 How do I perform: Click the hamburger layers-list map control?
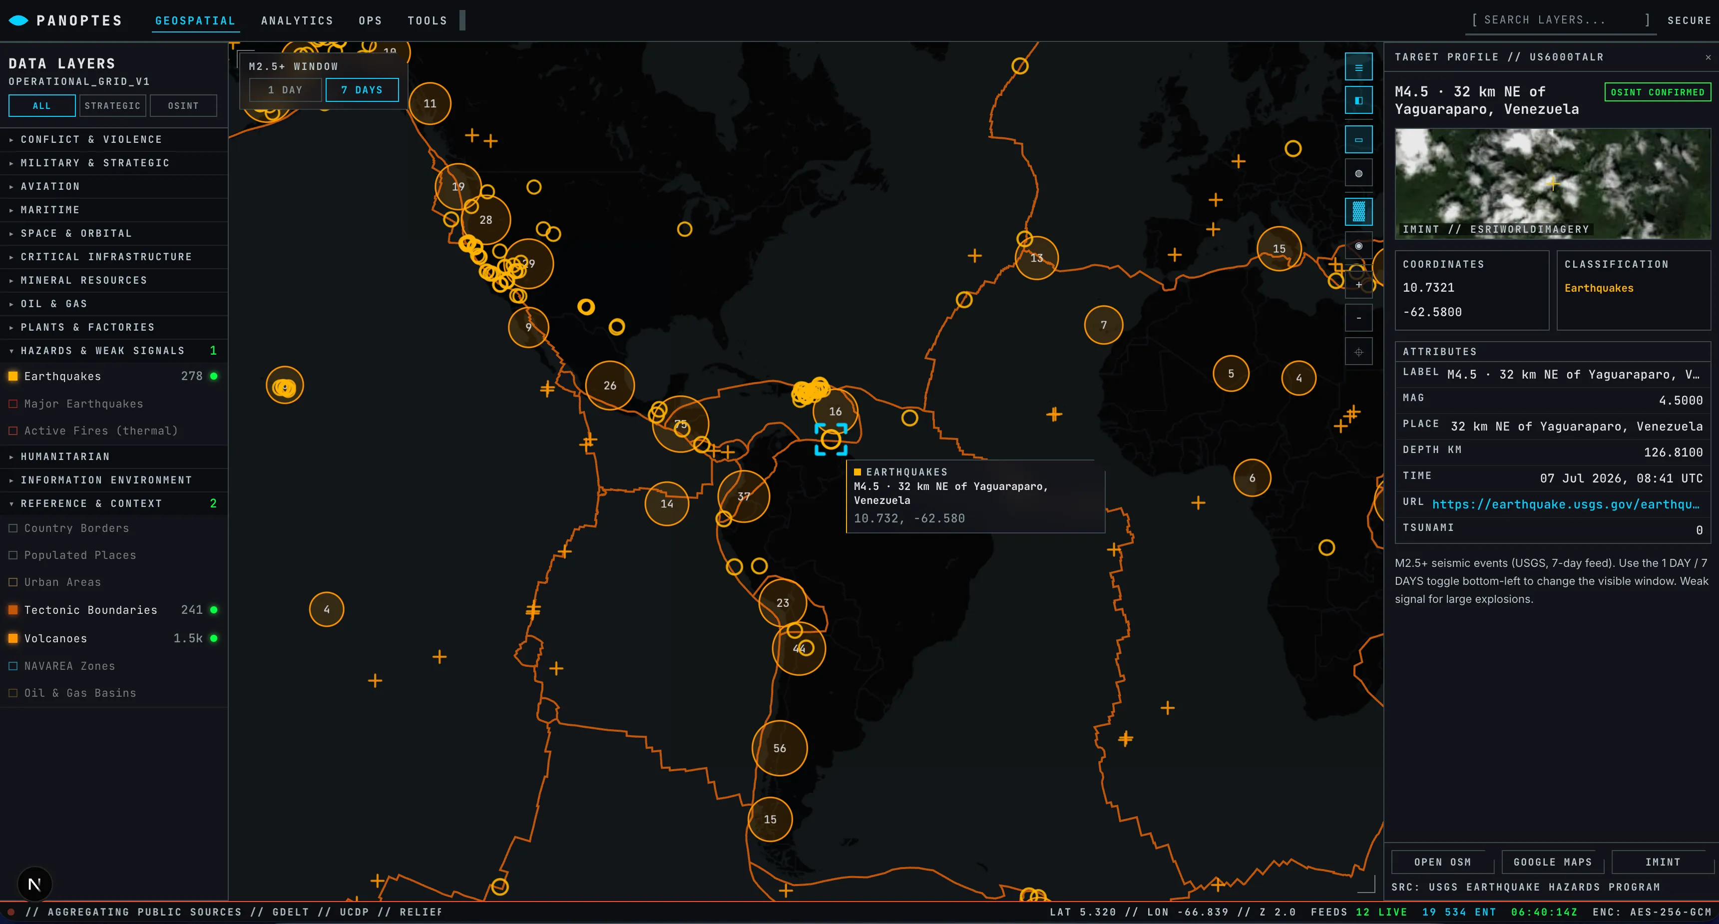[x=1358, y=67]
